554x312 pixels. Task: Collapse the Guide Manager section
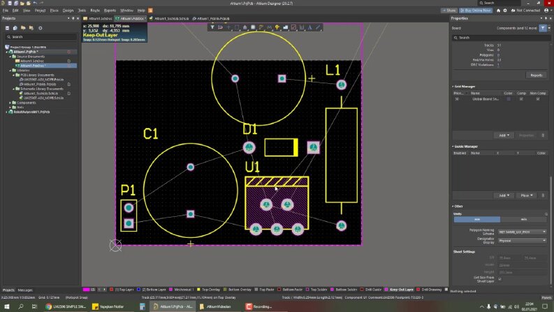click(x=453, y=146)
